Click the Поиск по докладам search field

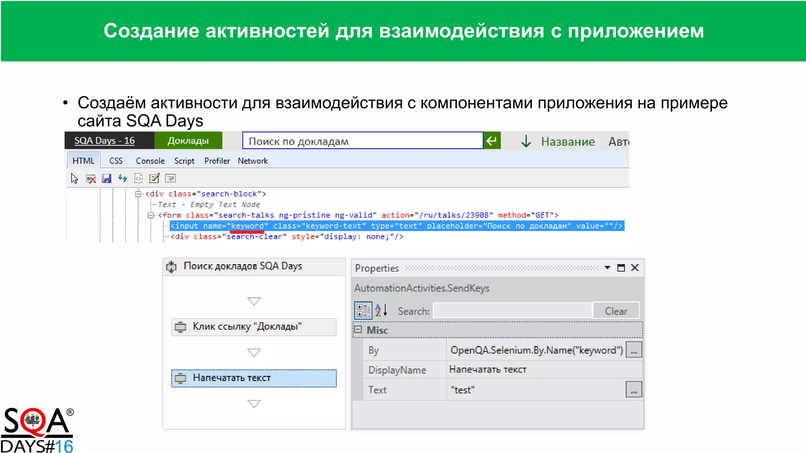(362, 141)
